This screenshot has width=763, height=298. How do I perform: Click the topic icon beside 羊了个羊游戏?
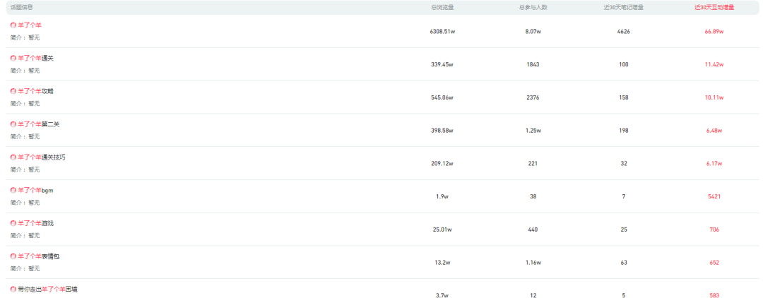[13, 223]
